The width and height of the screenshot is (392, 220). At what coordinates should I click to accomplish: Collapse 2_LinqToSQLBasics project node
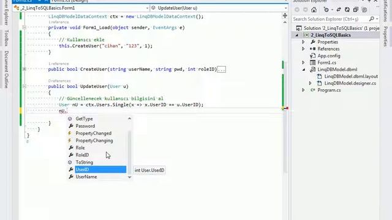pos(297,35)
